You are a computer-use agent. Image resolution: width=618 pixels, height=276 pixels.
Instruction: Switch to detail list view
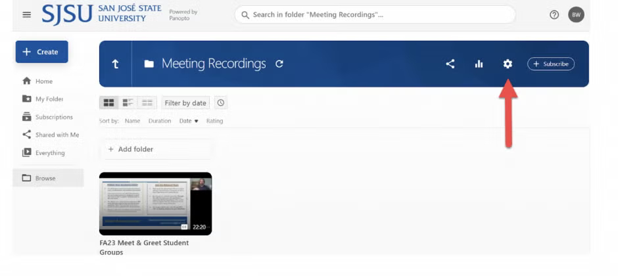tap(128, 103)
